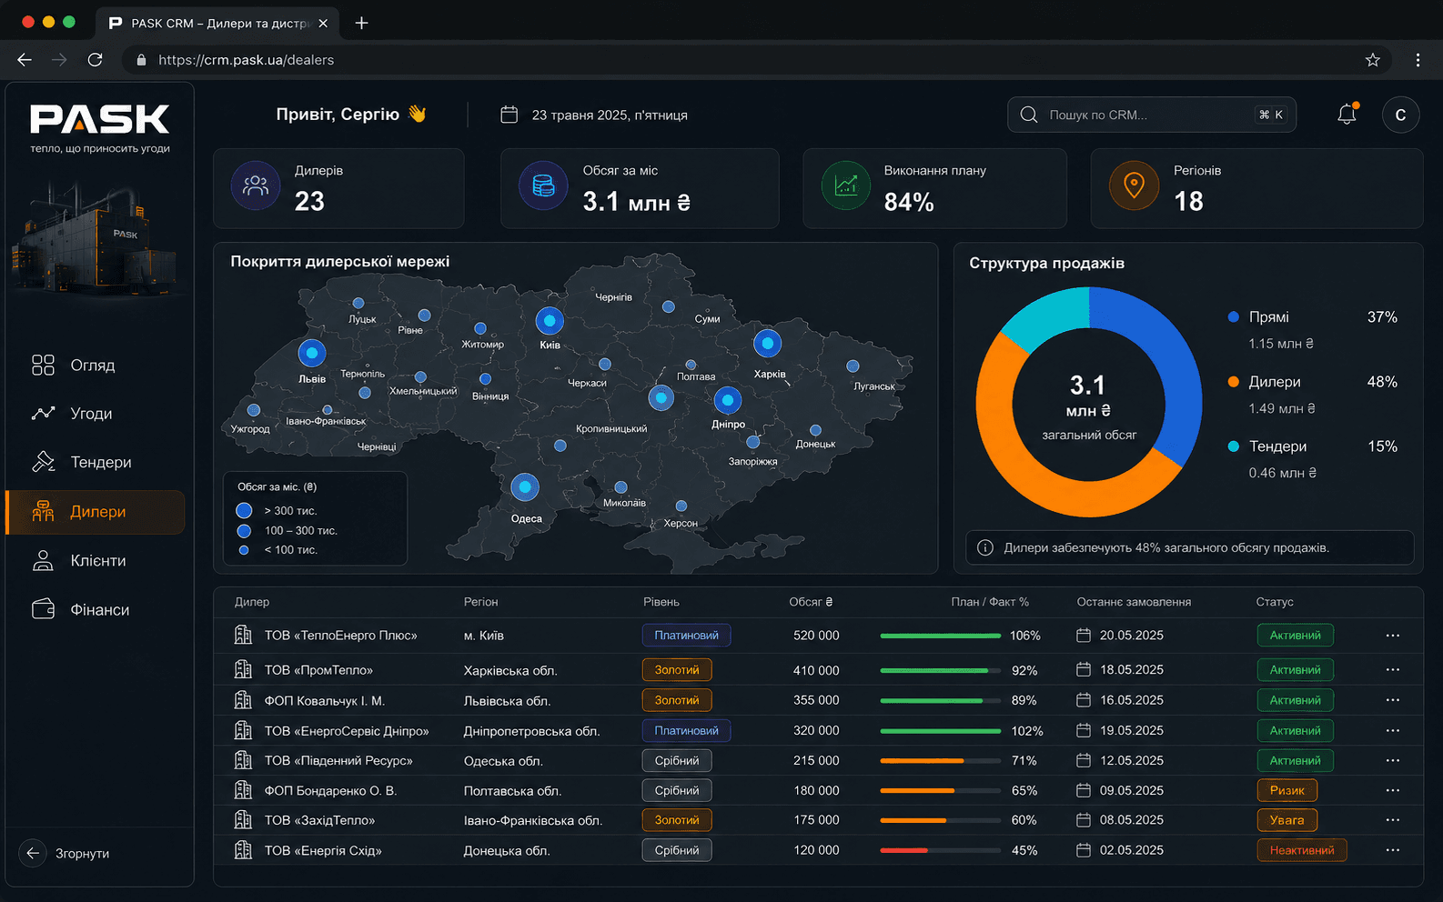Click the 45% plan progress bar

(941, 850)
